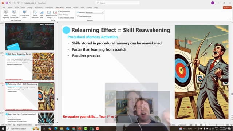Click the slide panel vertical scrollbar thumb

pyautogui.click(x=58, y=99)
